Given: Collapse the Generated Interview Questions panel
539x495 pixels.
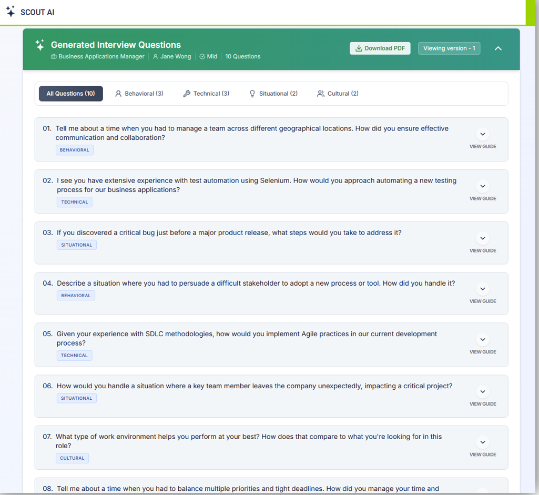Looking at the screenshot, I should [x=498, y=48].
